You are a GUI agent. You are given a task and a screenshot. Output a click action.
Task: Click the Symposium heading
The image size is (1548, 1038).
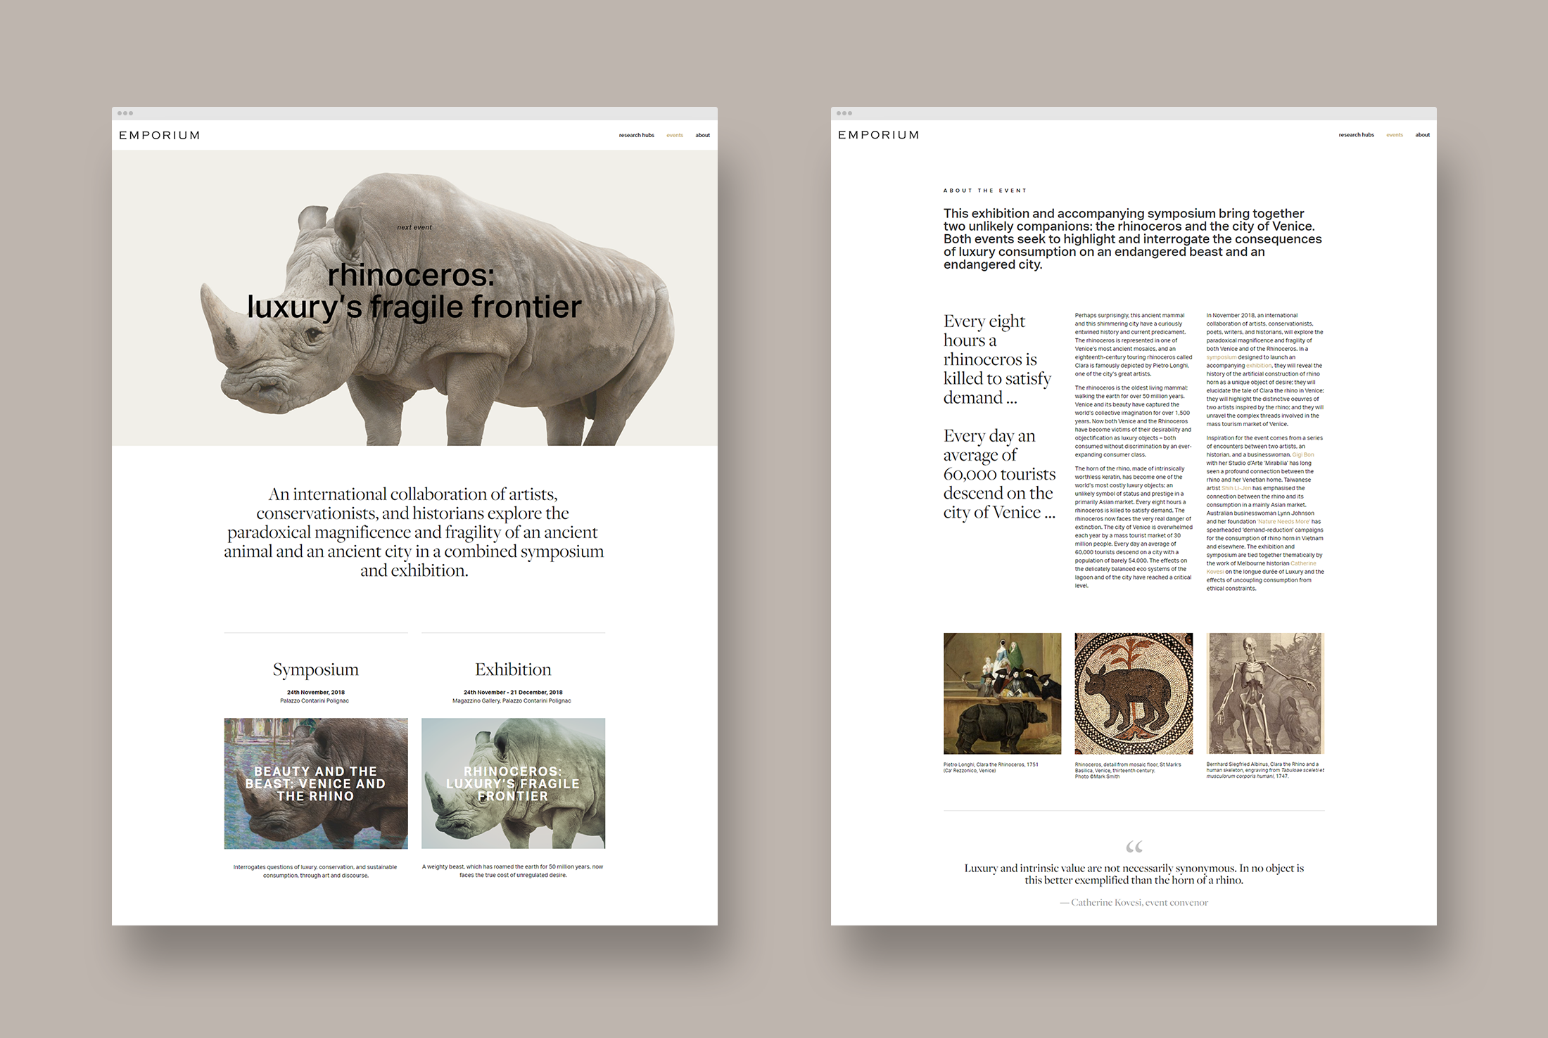pos(315,669)
